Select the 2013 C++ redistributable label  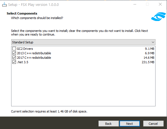[x=34, y=53]
